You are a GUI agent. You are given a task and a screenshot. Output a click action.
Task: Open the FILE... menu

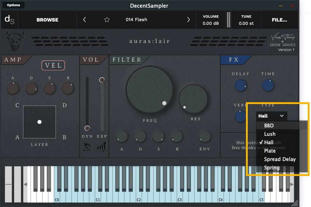click(279, 20)
